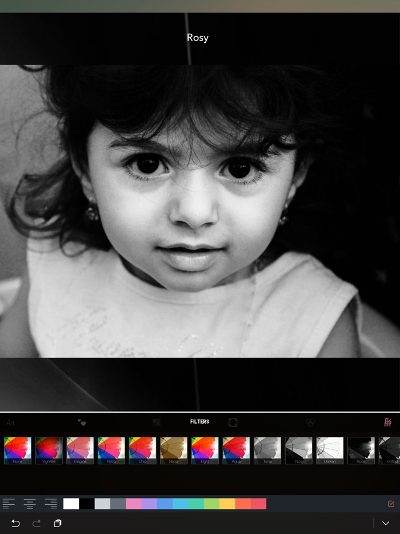
Task: Apply the None filter thumbnail
Action: click(x=18, y=451)
